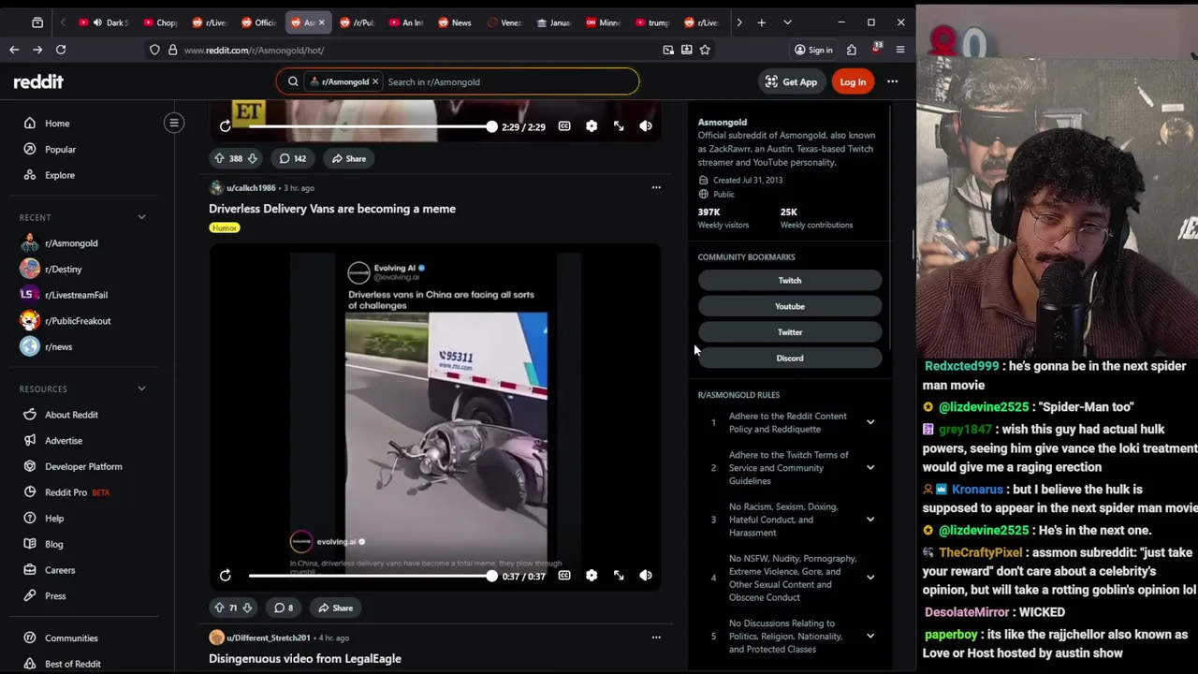
Task: Open the Youtube community bookmark
Action: (x=790, y=306)
